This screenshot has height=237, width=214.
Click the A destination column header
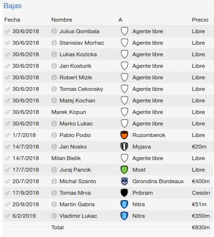coord(120,20)
